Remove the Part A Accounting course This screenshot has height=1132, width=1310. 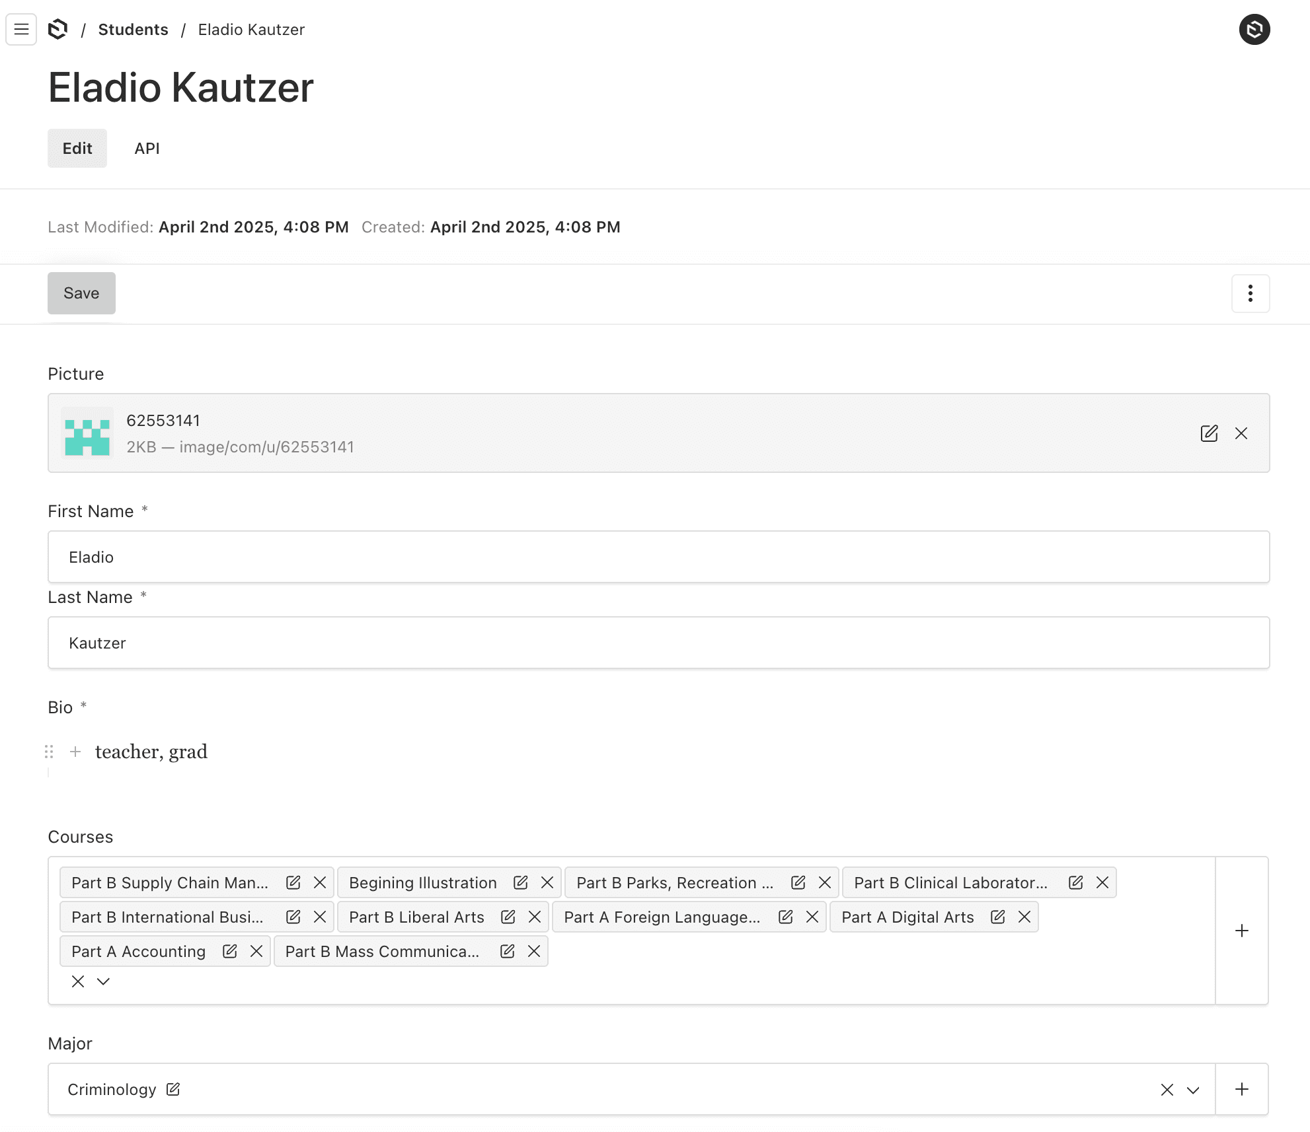(x=256, y=951)
